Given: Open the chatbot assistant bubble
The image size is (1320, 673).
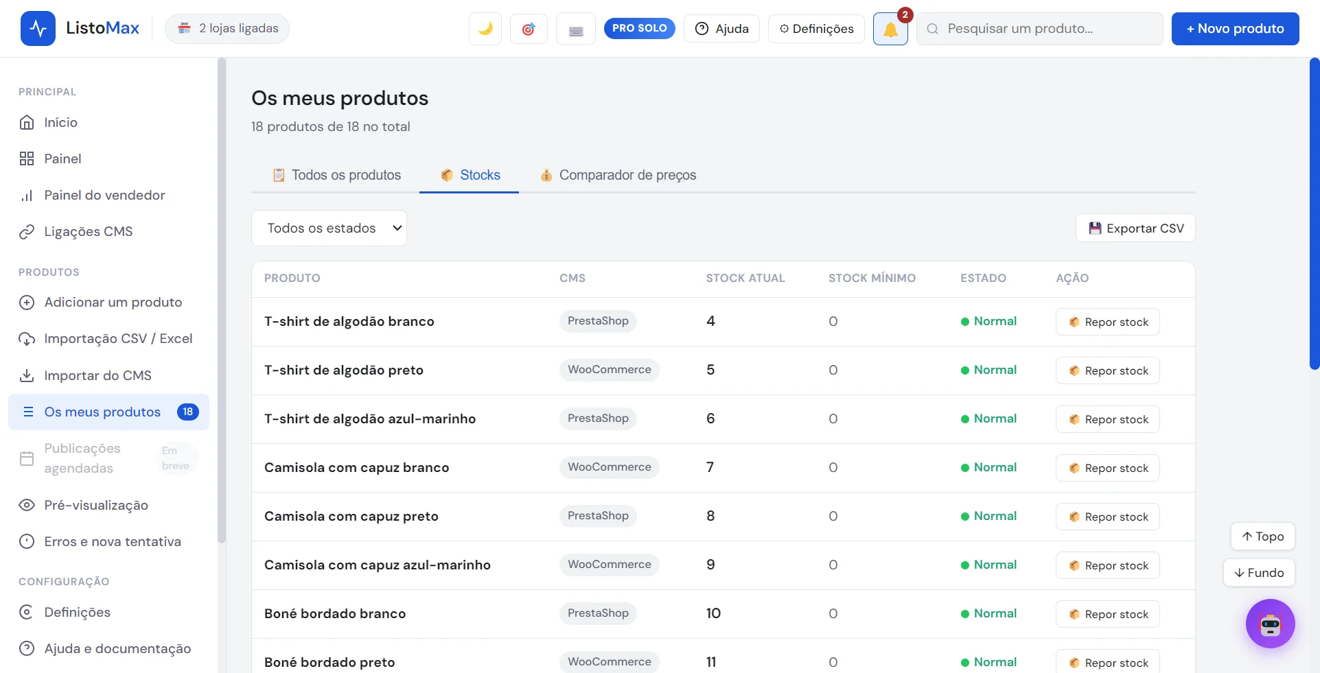Looking at the screenshot, I should coord(1270,624).
